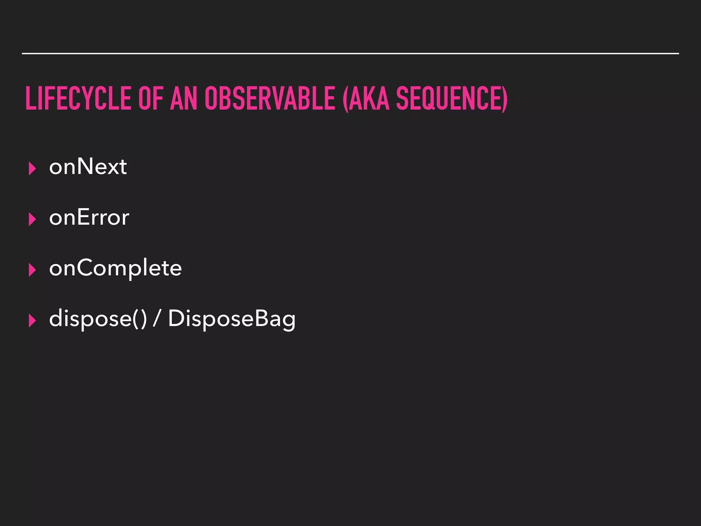Screen dimensions: 701x526
Task: Click the pink bullet arrow beside onError
Action: click(x=33, y=220)
